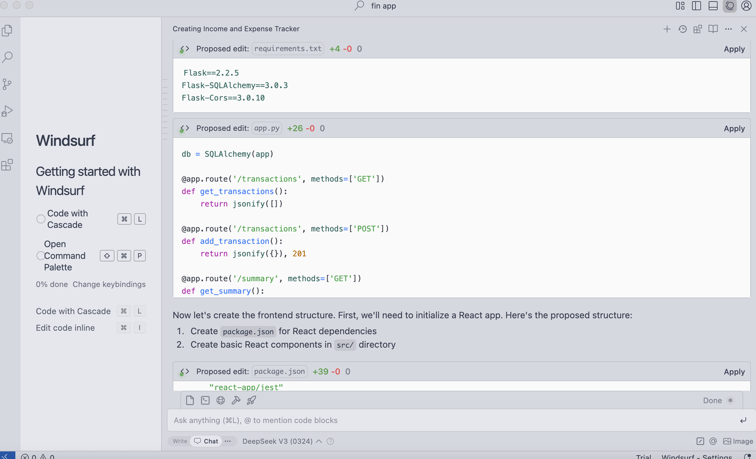
Task: Click the Customize Layout icon in title bar
Action: click(x=680, y=6)
